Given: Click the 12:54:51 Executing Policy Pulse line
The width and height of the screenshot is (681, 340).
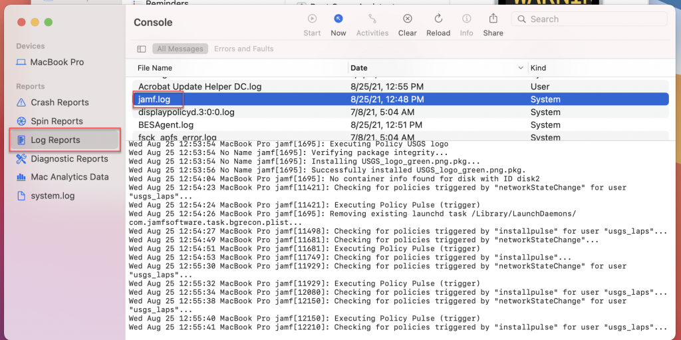Looking at the screenshot, I should [305, 248].
